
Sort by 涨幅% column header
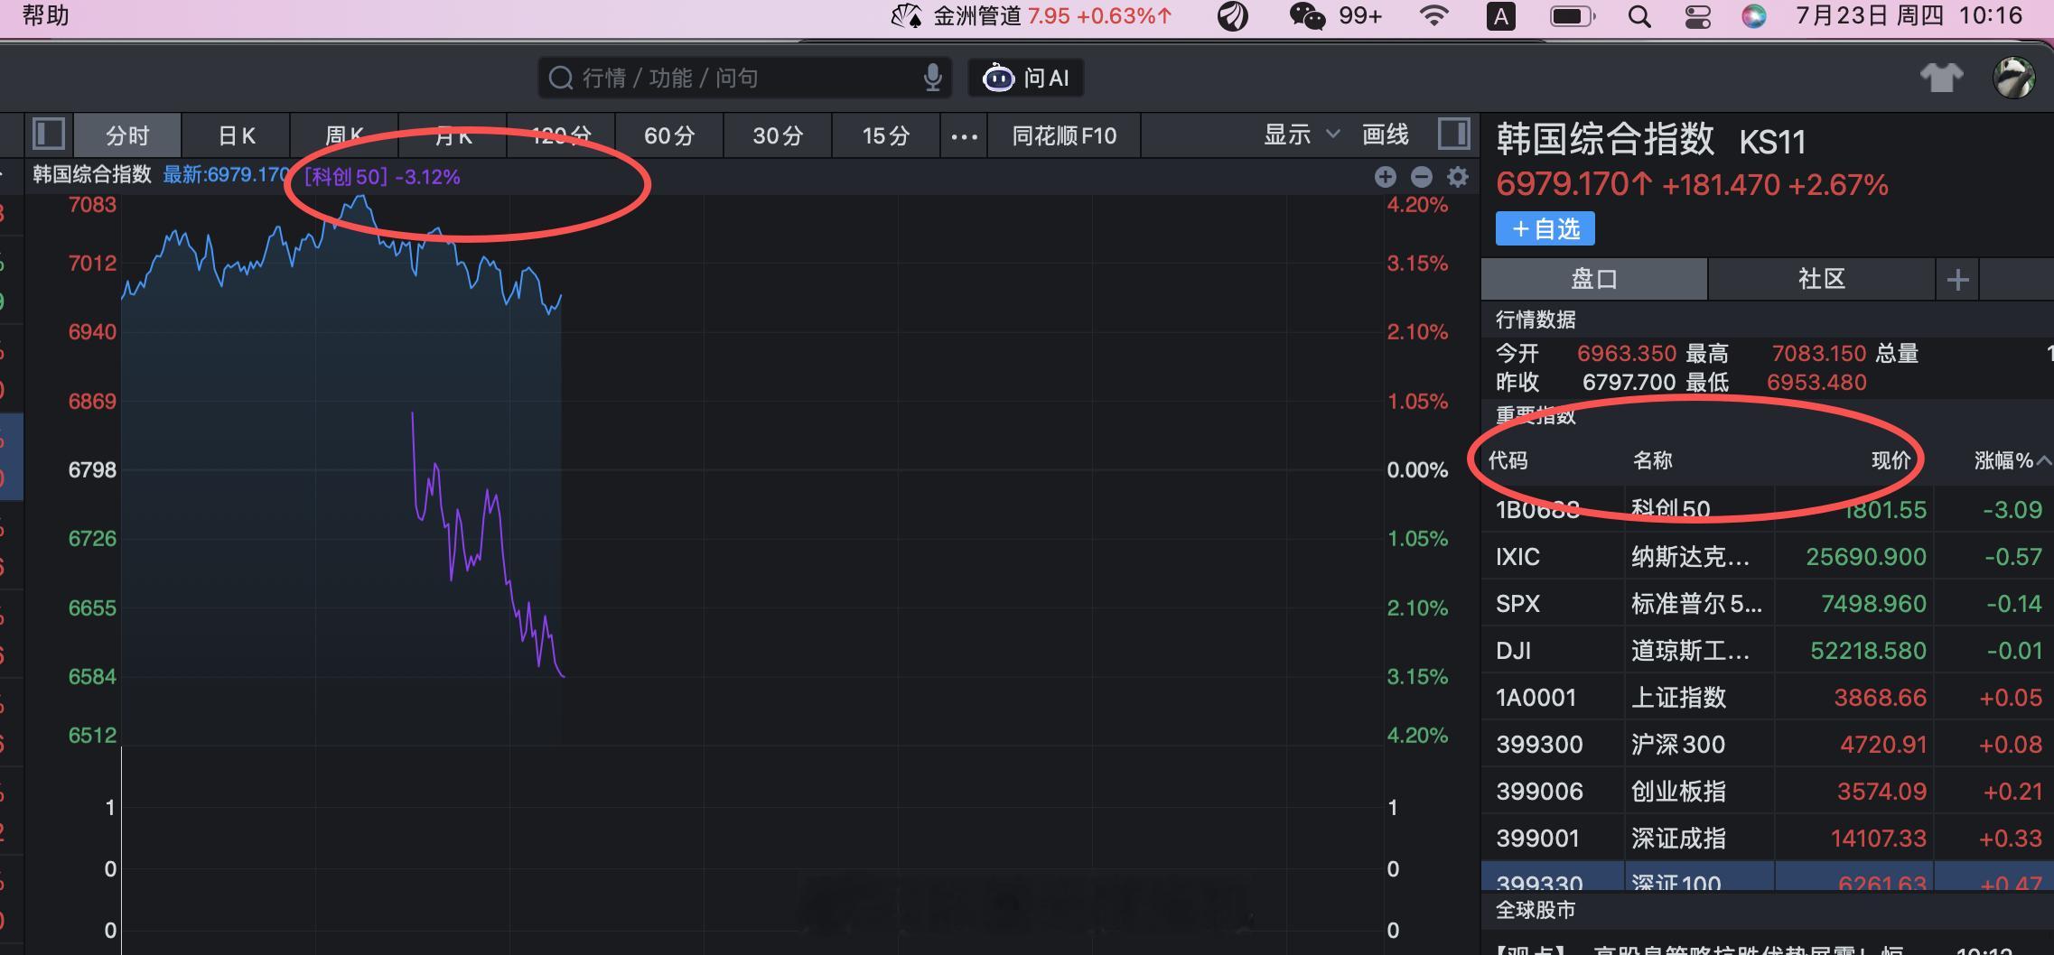tap(2011, 460)
